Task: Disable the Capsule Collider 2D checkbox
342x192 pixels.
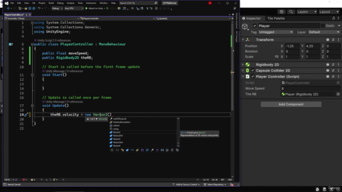Action: (x=253, y=70)
